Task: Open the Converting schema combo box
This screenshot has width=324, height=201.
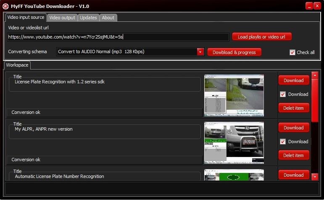Action: click(x=130, y=52)
